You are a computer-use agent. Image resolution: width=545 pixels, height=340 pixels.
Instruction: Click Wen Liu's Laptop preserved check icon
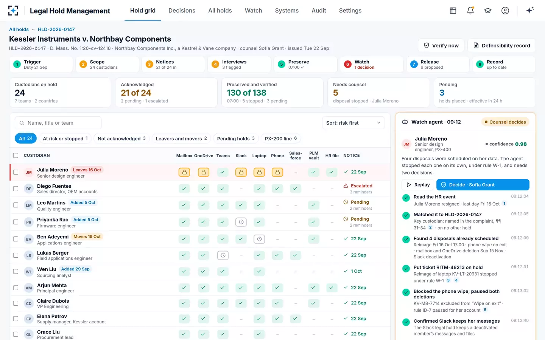click(x=259, y=271)
